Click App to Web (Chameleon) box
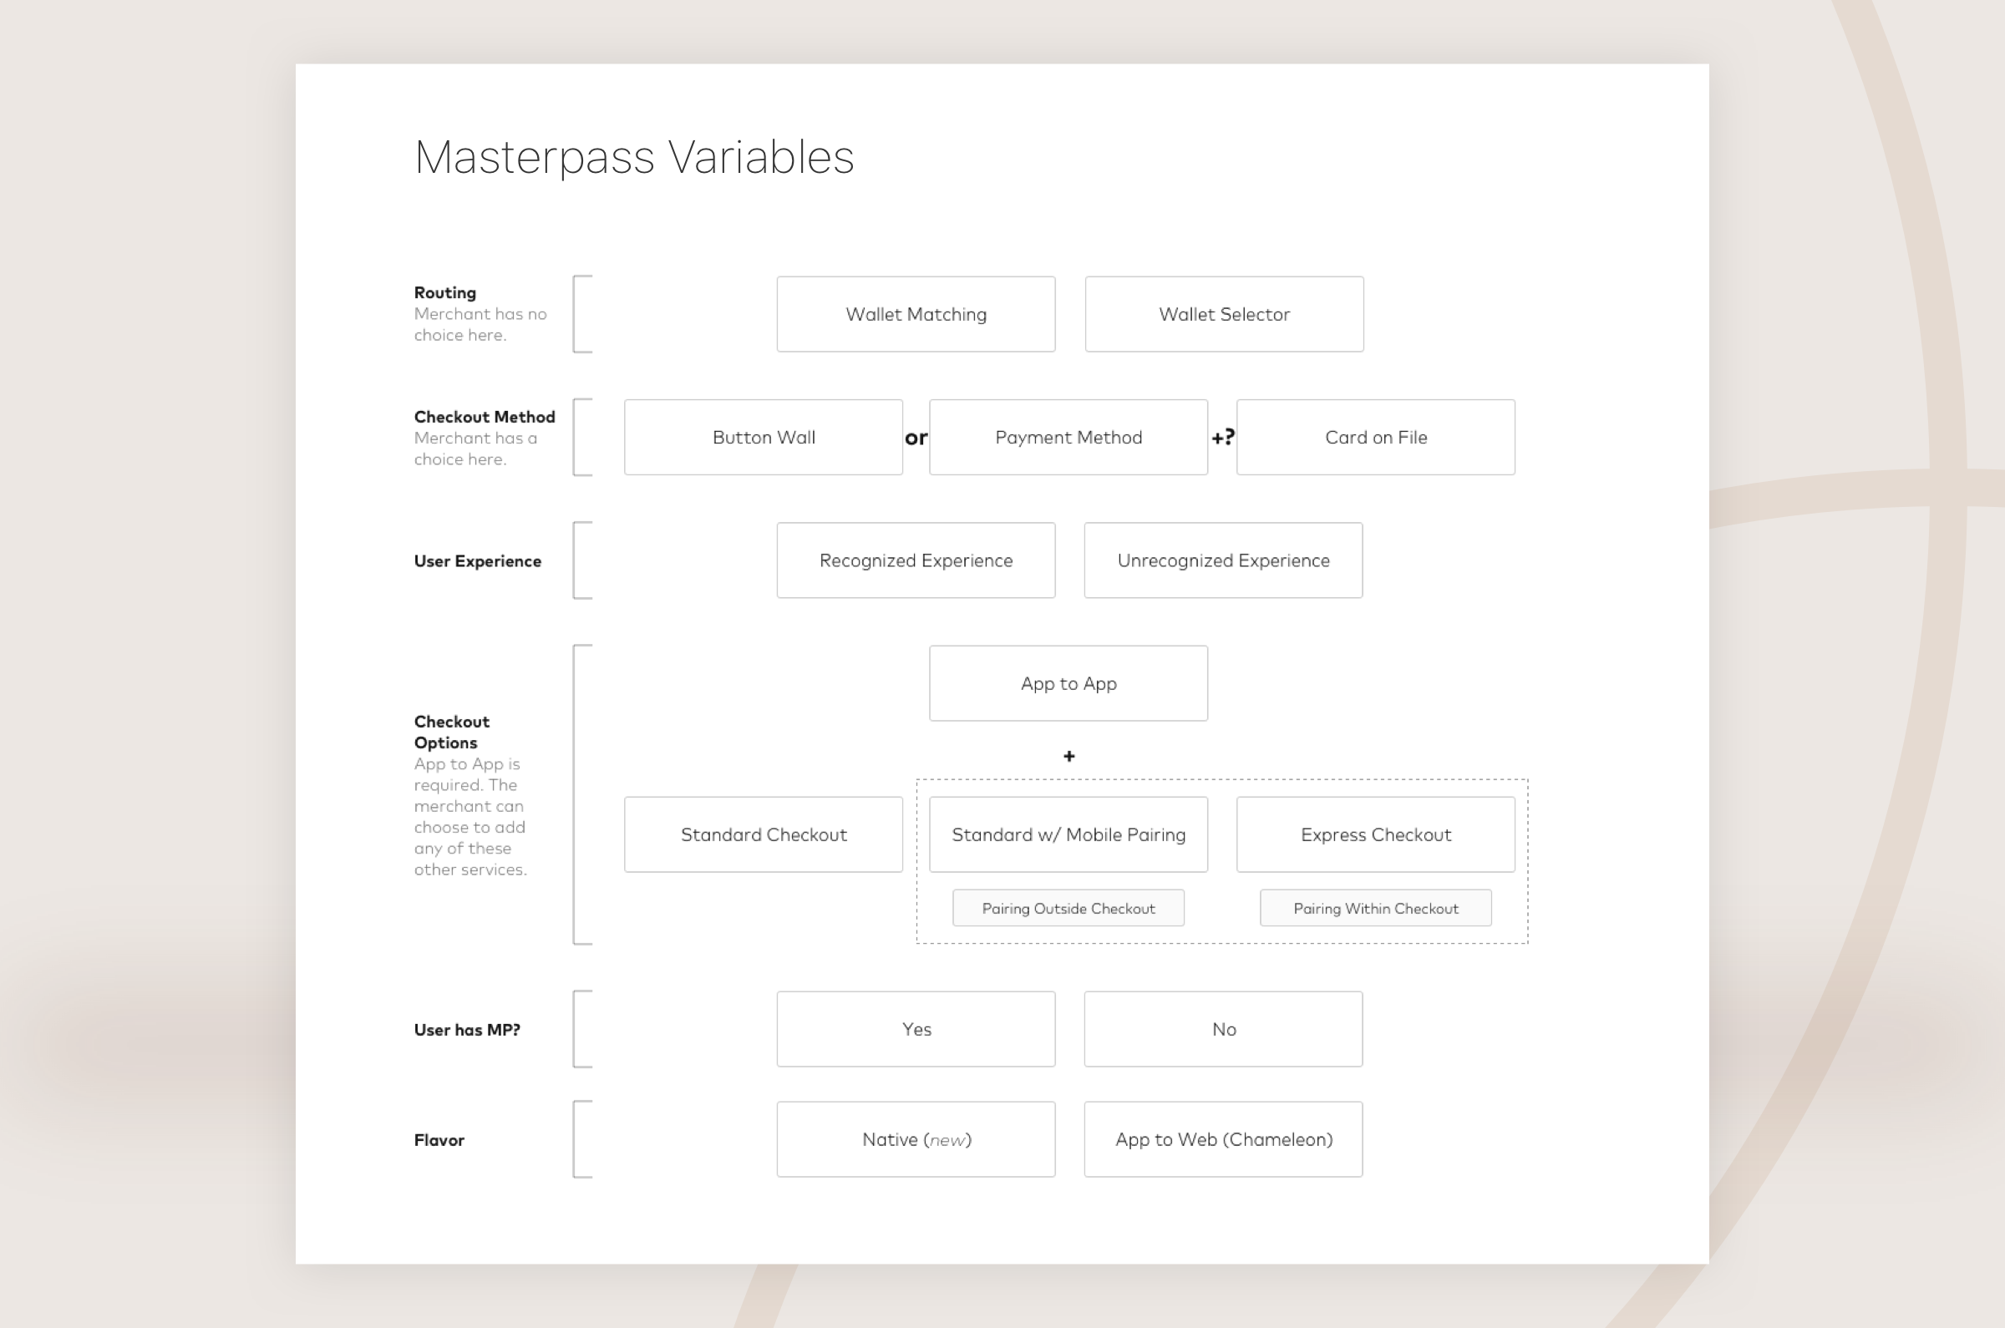The image size is (2005, 1328). pyautogui.click(x=1223, y=1139)
